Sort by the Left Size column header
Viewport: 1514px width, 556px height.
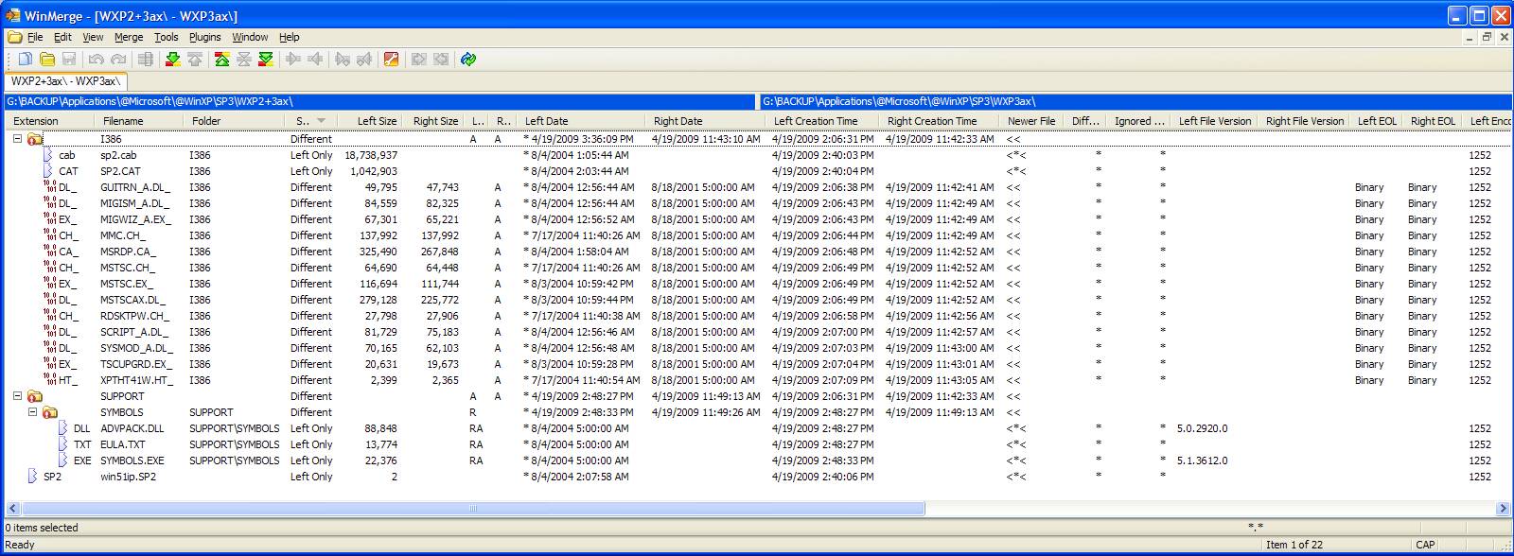click(x=370, y=121)
